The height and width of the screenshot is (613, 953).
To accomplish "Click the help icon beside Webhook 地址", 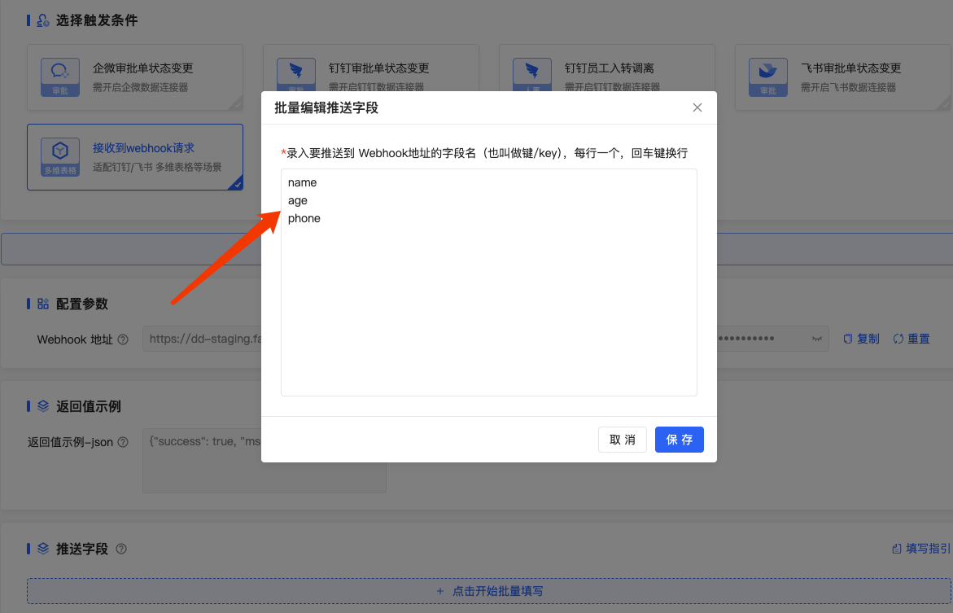I will click(123, 339).
